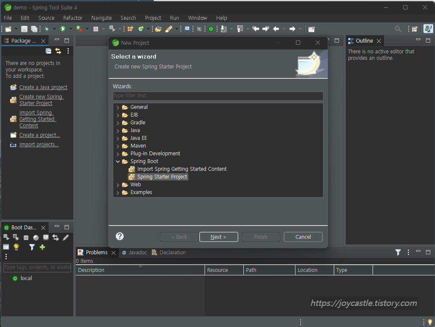Viewport: 435px width, 327px height.
Task: Click the back arrow navigation icon in toolbar
Action: pos(276,29)
